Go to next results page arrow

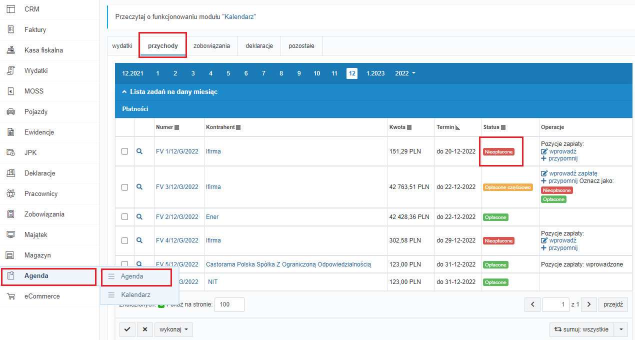pos(589,304)
